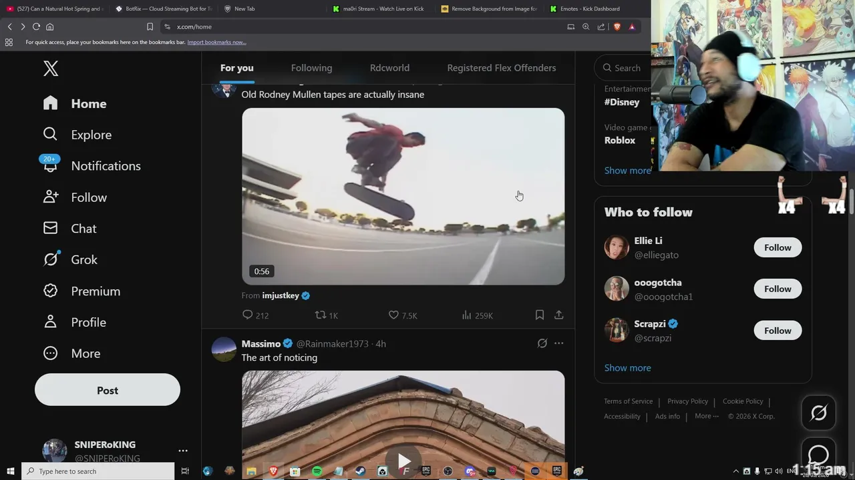
Task: Follow Ellie Li
Action: tap(778, 247)
